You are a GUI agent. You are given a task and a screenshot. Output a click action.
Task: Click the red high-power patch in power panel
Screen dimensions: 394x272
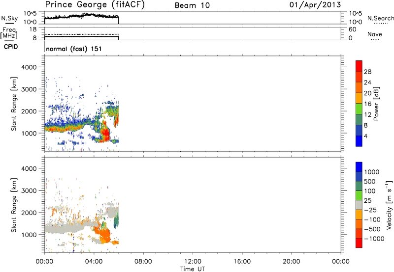[106, 134]
